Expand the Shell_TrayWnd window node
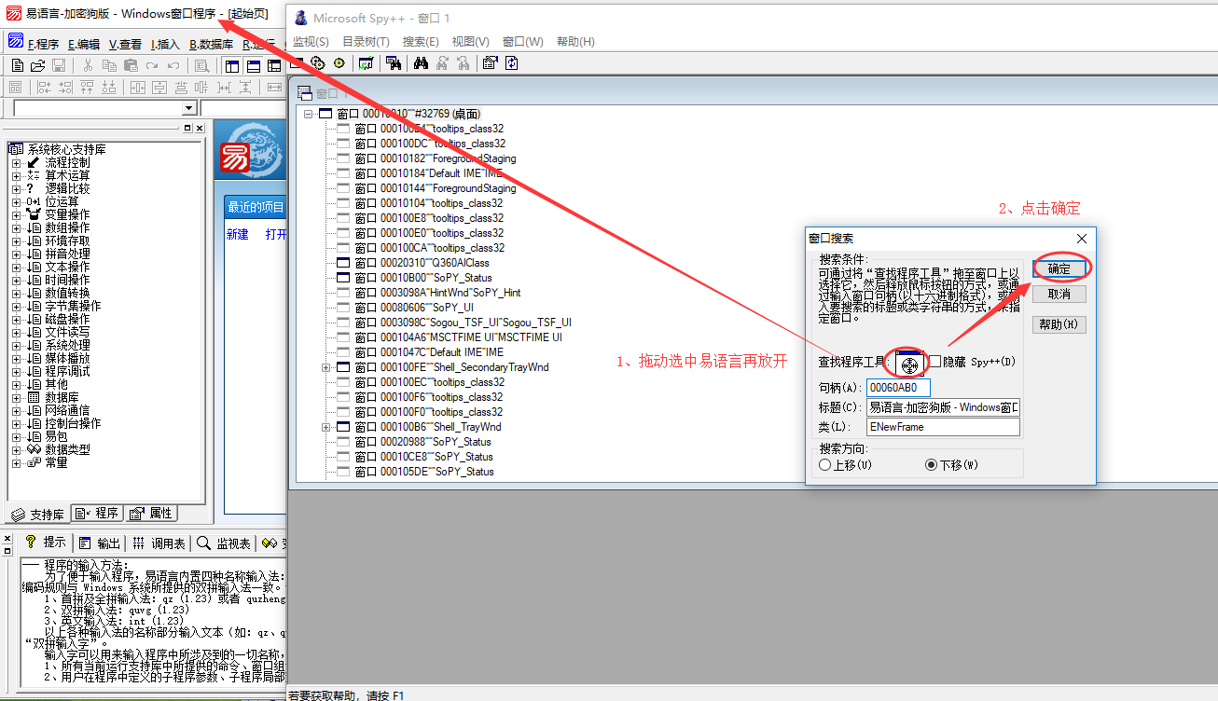Viewport: 1218px width, 701px height. coord(326,427)
